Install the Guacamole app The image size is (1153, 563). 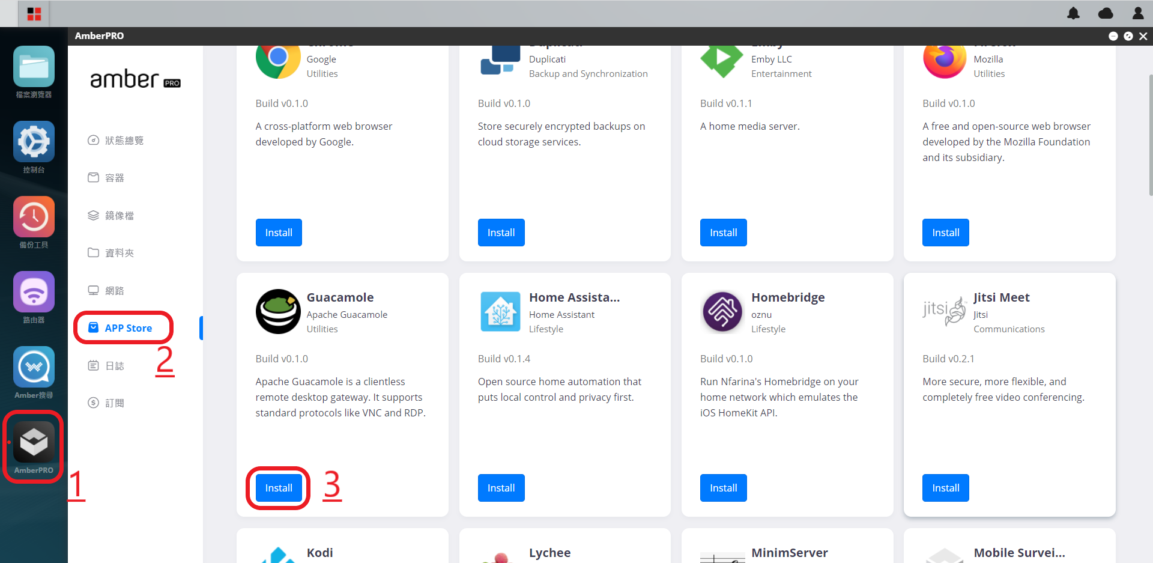click(279, 488)
